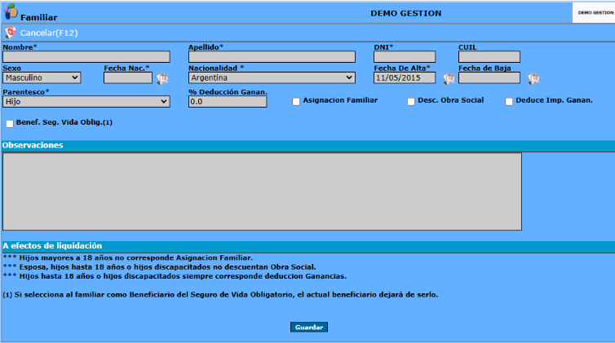615x343 pixels.
Task: Click footnote (1) about Seguro de Vida Obligatorio
Action: (220, 294)
